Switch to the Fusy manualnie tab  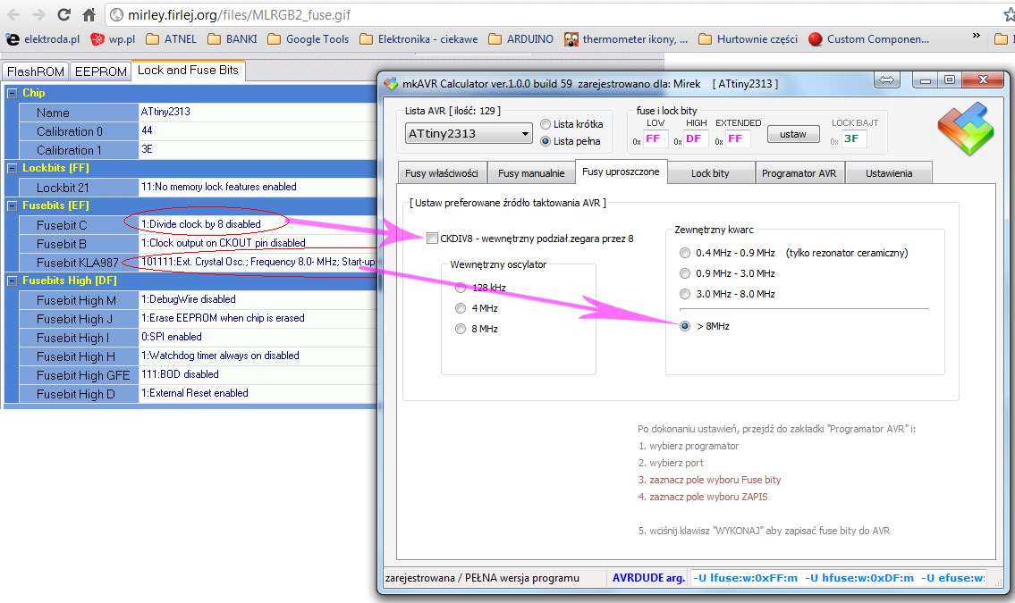(531, 173)
